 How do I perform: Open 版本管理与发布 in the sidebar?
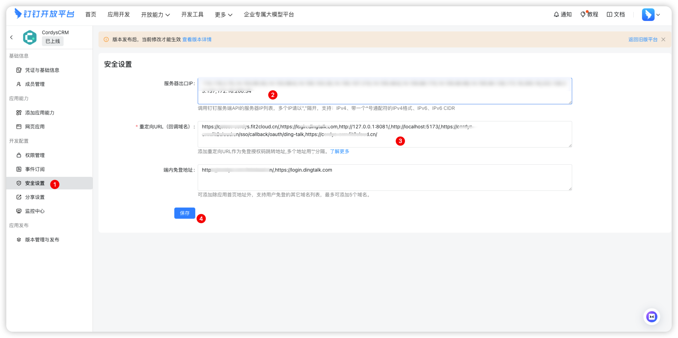(42, 240)
